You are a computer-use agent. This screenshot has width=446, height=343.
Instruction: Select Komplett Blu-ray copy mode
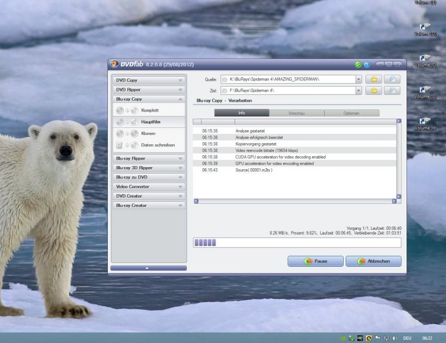(149, 111)
